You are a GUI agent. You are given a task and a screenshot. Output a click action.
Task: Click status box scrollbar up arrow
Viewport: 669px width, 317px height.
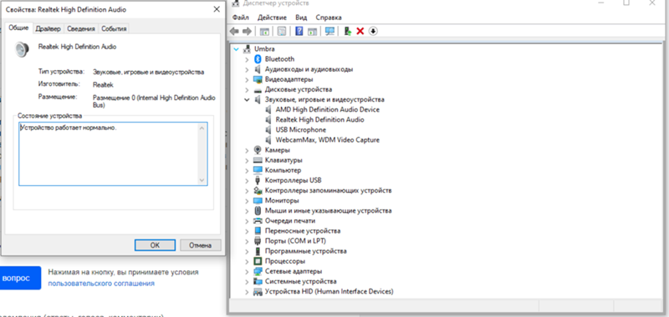click(x=202, y=128)
